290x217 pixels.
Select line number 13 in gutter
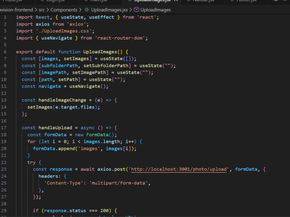4,100
